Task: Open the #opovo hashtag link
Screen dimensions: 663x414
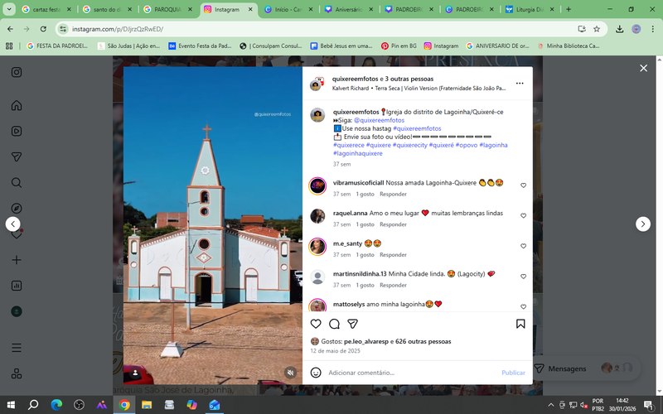Action: (467, 145)
